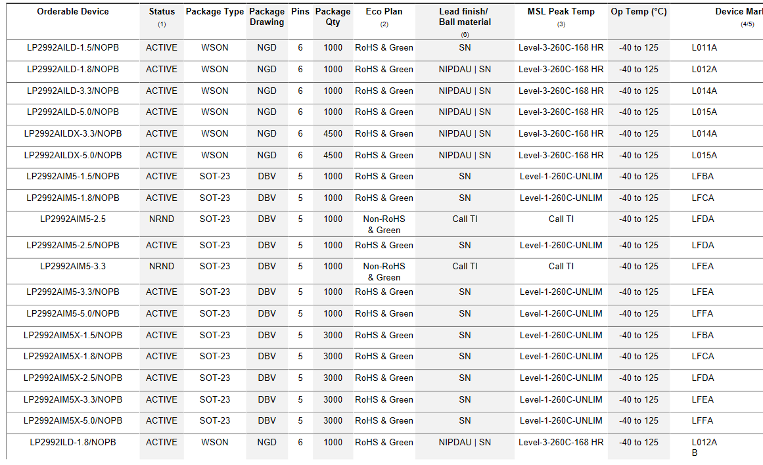Image resolution: width=763 pixels, height=465 pixels.
Task: Select marking "LFCA" in the LP2992AIM5X-1.8/NOPB row
Action: [x=703, y=357]
